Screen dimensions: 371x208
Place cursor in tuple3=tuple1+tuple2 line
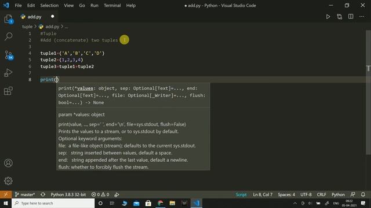[67, 66]
